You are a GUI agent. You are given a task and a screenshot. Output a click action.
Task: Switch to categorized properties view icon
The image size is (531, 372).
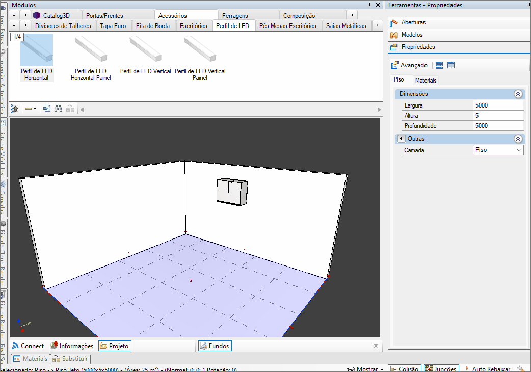pos(439,65)
